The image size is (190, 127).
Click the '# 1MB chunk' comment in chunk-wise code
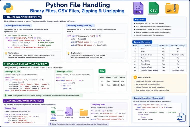(x=171, y=112)
